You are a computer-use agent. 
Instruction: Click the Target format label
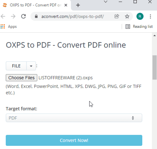[22, 109]
